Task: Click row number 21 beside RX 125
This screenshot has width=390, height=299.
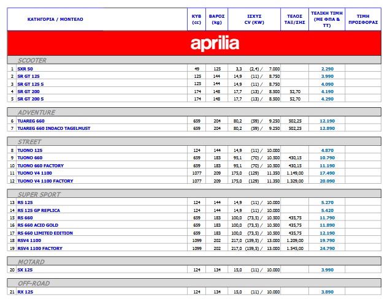Action: point(12,292)
